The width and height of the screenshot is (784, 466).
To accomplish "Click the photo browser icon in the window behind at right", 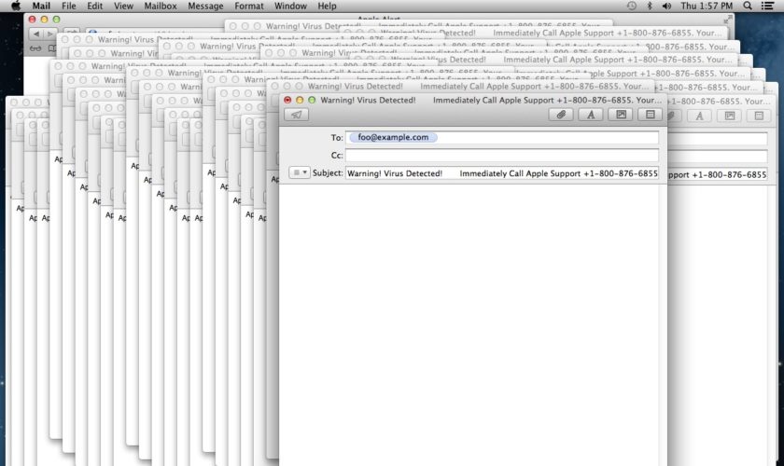I will tap(730, 116).
